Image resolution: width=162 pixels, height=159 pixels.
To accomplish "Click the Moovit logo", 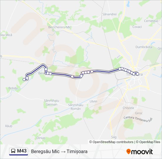I will (140, 152).
